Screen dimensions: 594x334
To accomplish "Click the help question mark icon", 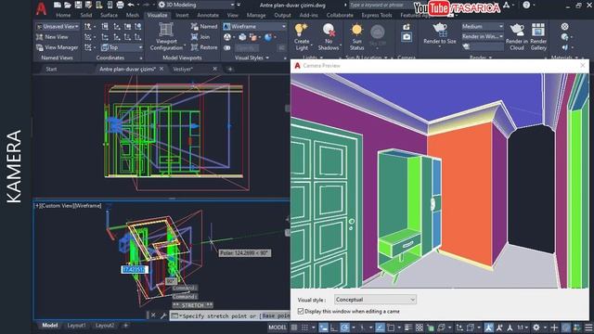I will (526, 5).
